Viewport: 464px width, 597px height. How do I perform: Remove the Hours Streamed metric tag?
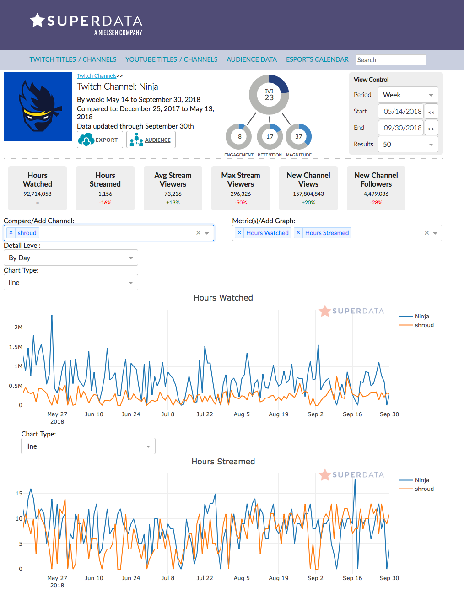(x=298, y=233)
